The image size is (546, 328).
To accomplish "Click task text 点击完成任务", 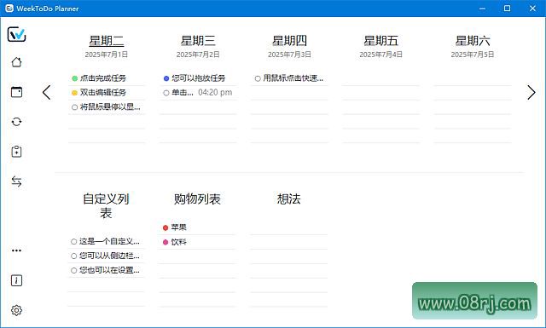I will click(103, 78).
